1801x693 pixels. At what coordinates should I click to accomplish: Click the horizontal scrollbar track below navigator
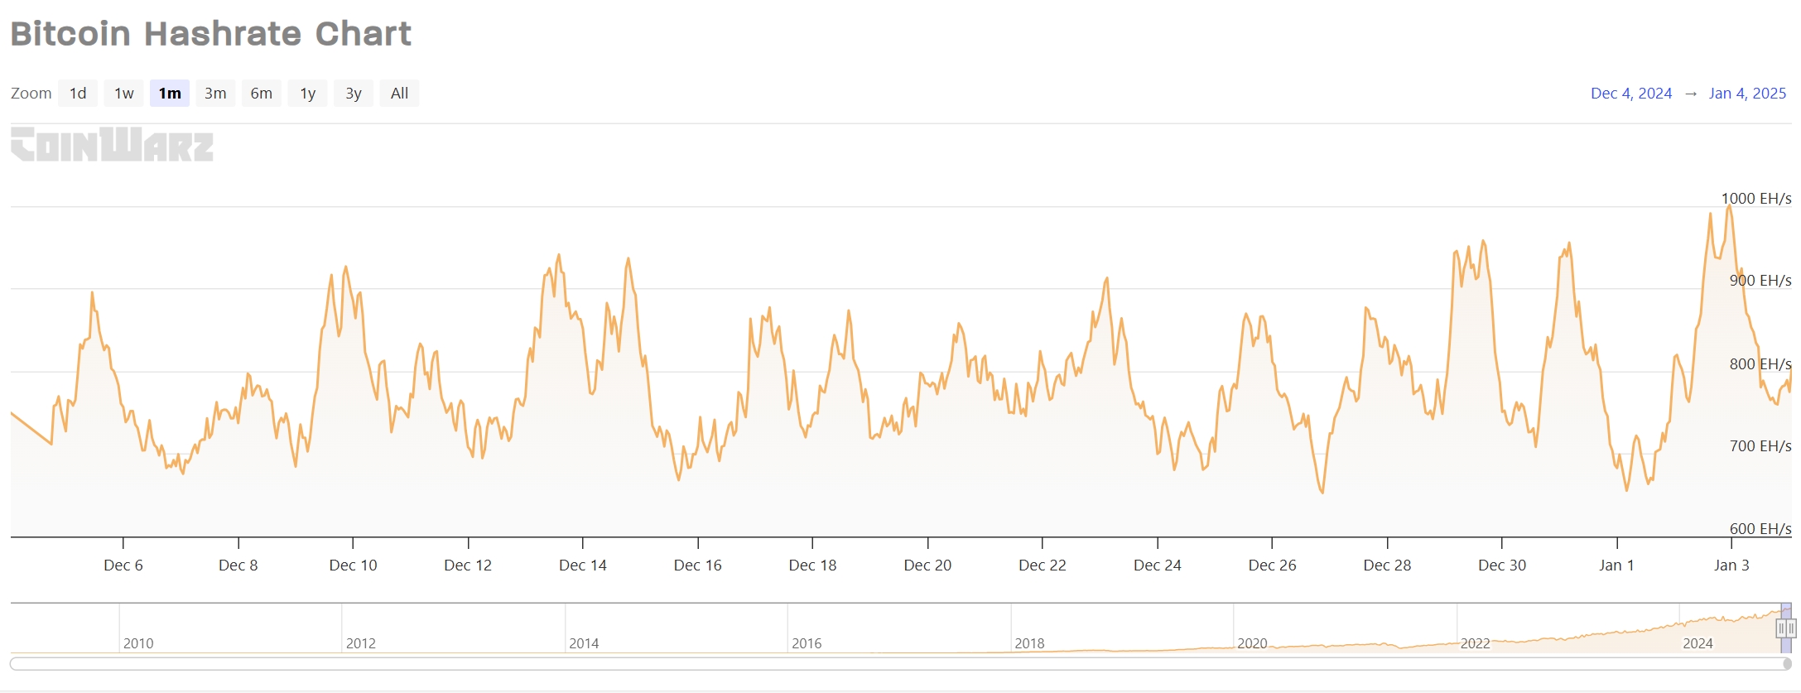point(894,664)
